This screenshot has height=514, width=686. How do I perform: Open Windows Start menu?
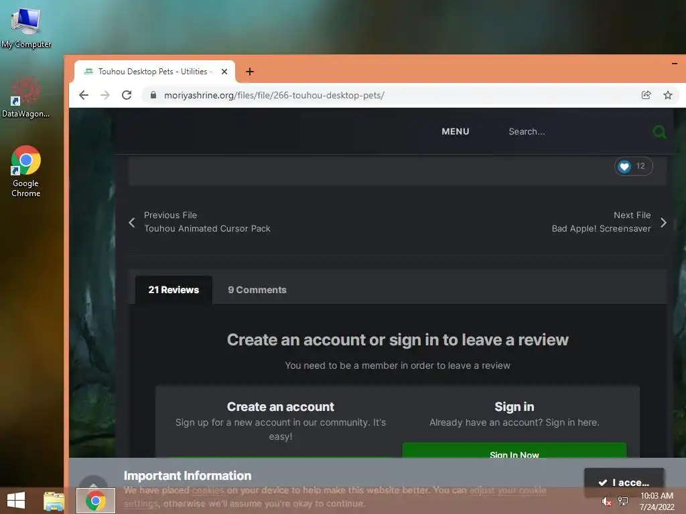point(16,501)
